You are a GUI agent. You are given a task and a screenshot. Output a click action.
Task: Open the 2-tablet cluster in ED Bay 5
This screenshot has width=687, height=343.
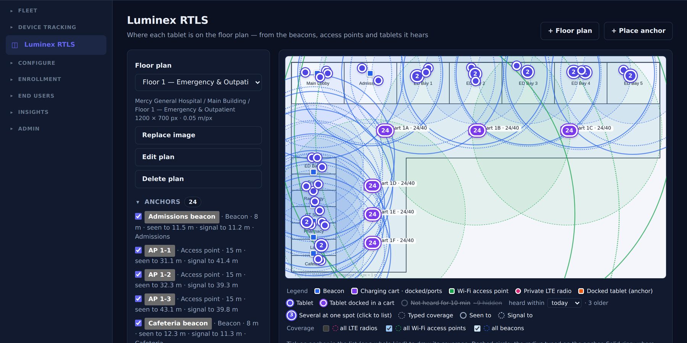tap(630, 75)
